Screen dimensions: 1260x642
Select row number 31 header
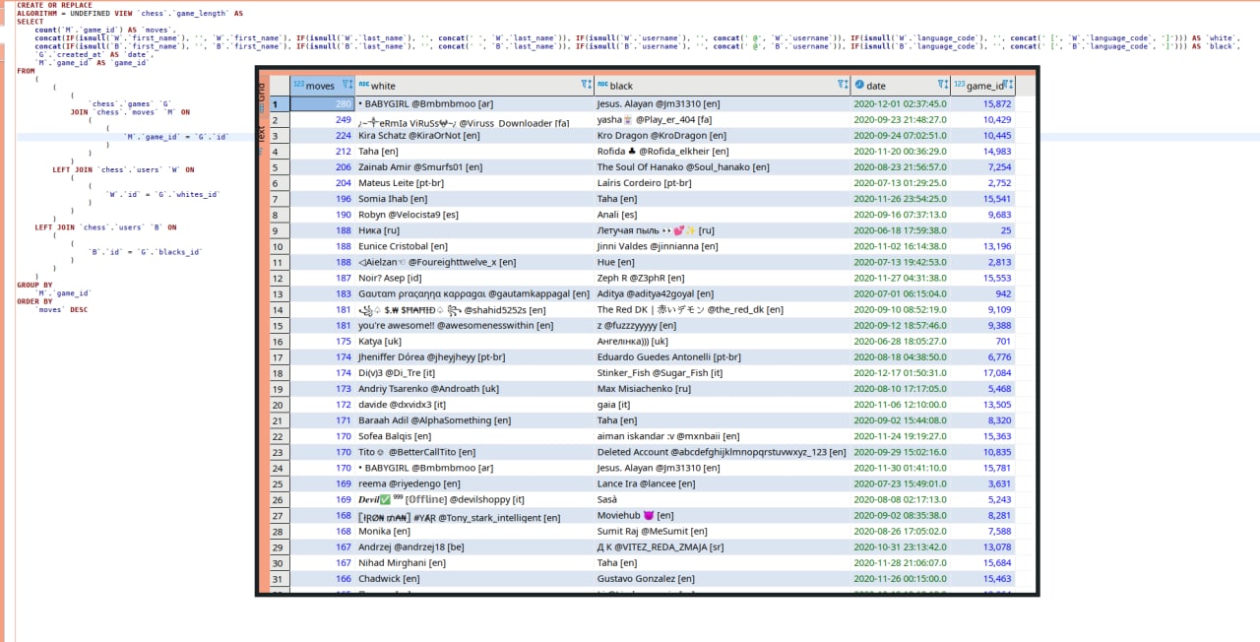(x=279, y=579)
